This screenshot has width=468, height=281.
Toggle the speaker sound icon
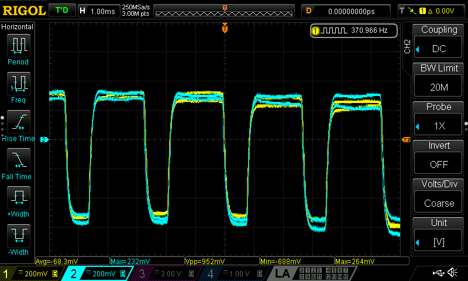pyautogui.click(x=452, y=272)
